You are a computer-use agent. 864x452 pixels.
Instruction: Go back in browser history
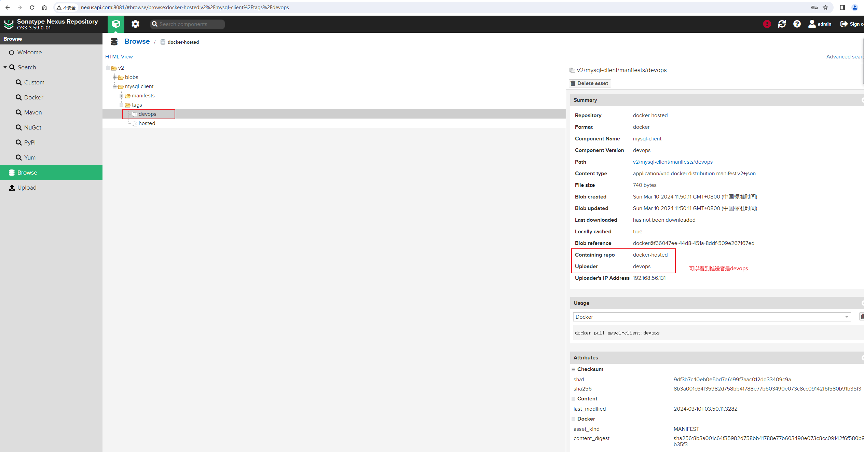pos(8,7)
